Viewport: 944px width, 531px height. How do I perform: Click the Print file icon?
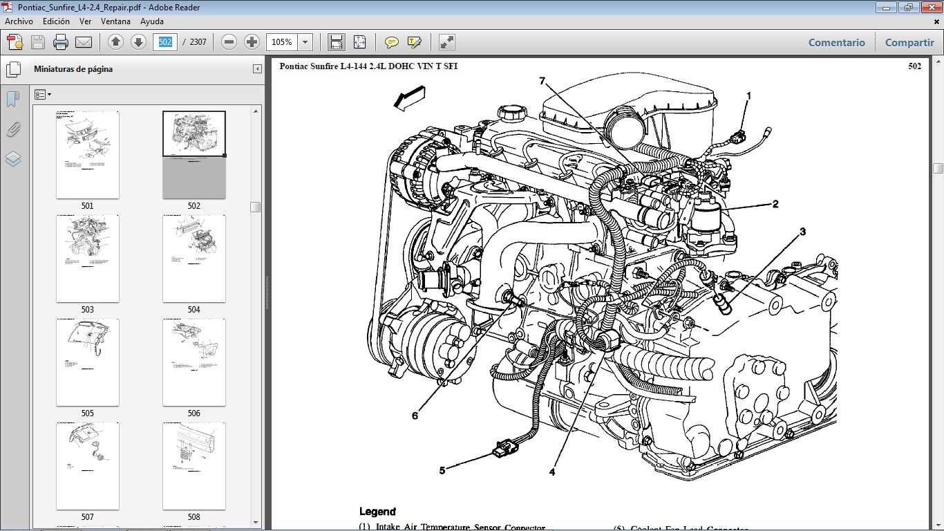coord(61,42)
